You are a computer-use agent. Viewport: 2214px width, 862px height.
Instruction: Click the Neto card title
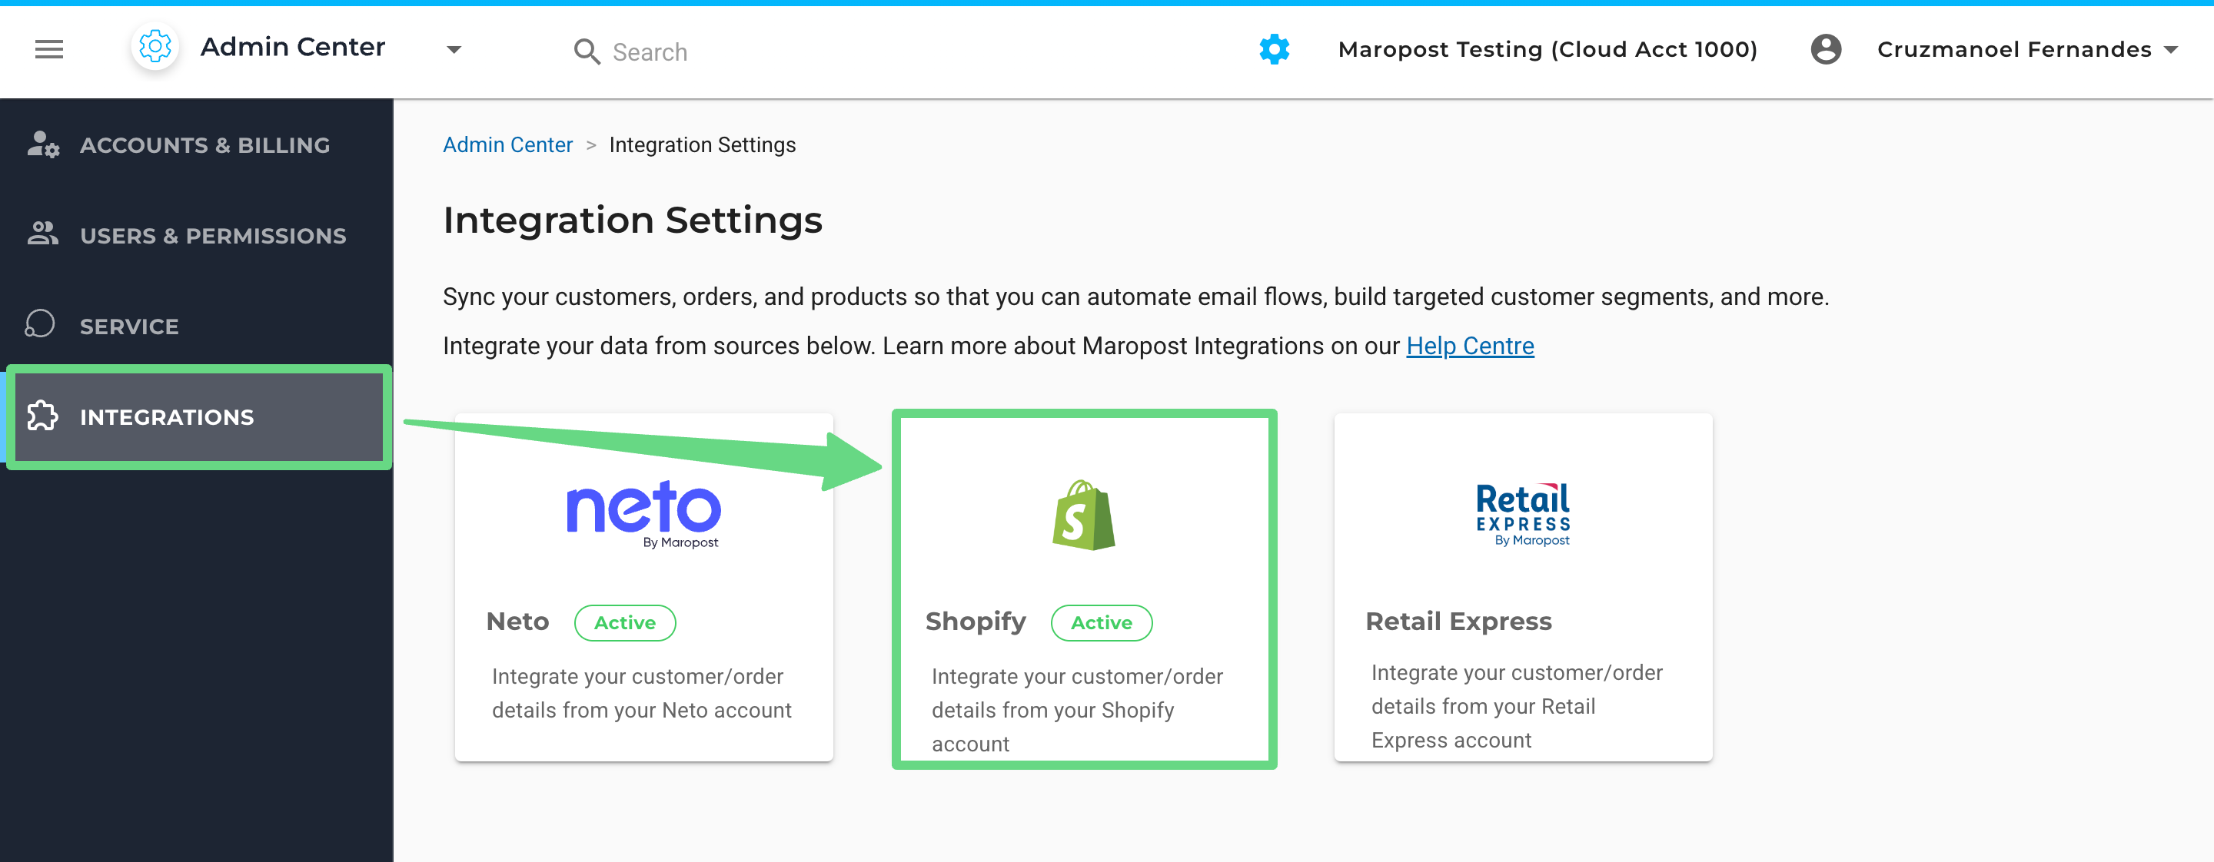(x=517, y=622)
